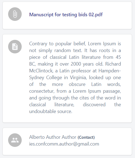This screenshot has width=135, height=158.
Task: Click '2000 years old' in the abstract
Action: click(x=87, y=64)
